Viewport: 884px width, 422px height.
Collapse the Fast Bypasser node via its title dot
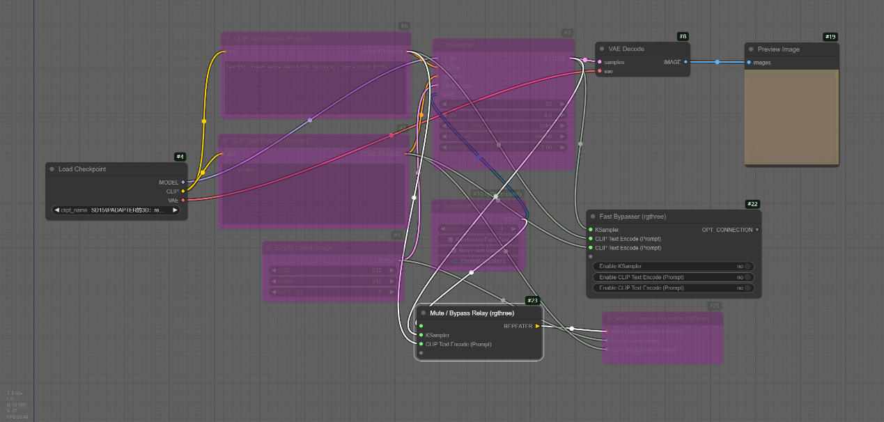(593, 217)
